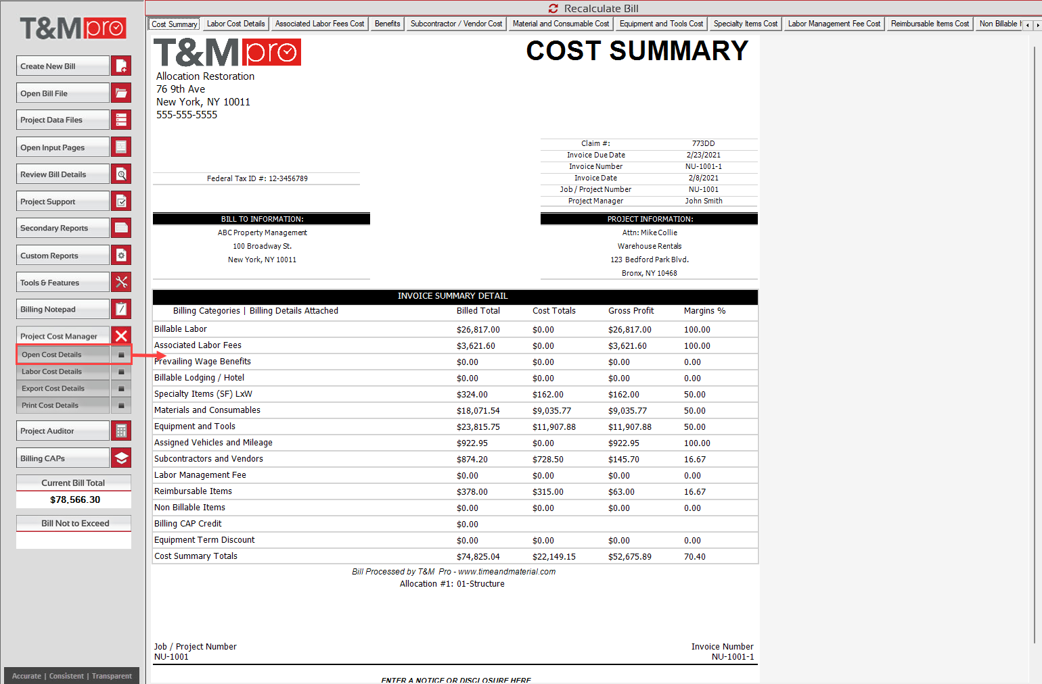This screenshot has height=684, width=1042.
Task: Open the Equipment and Tools Cost tab
Action: [661, 24]
